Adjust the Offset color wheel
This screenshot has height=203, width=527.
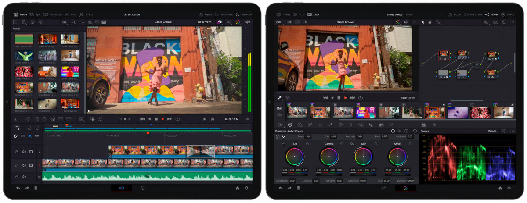[x=397, y=156]
